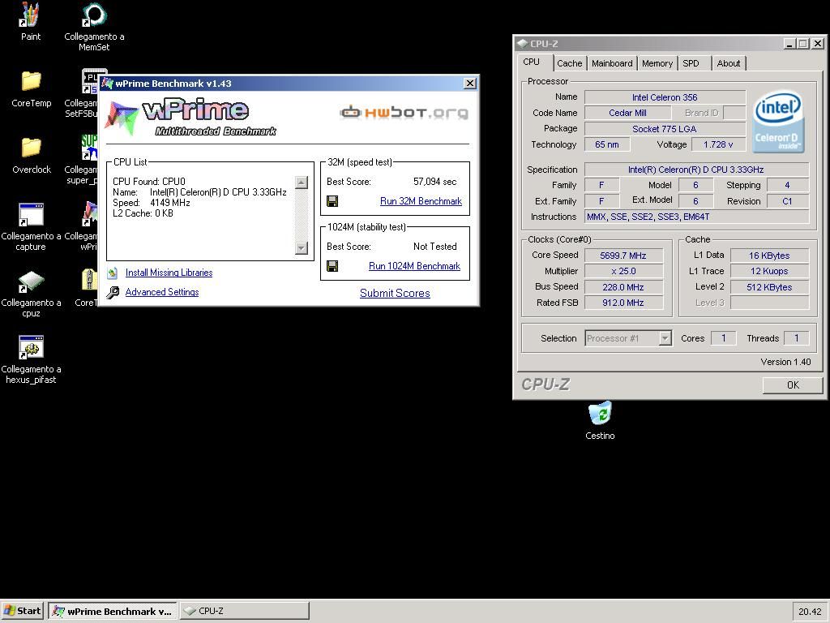Close the wPrime Benchmark window
This screenshot has height=623, width=830.
pos(469,84)
